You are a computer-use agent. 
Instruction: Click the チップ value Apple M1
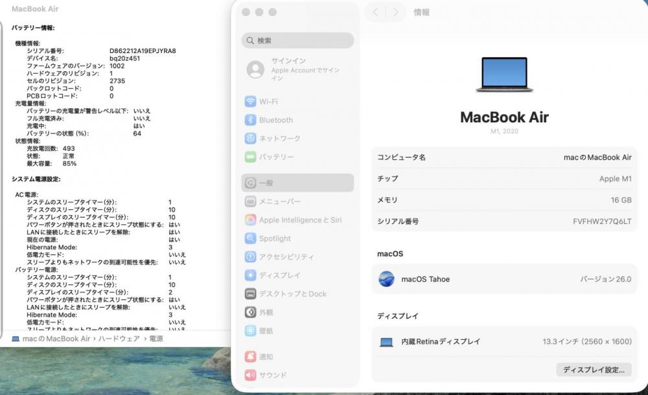[x=616, y=179]
